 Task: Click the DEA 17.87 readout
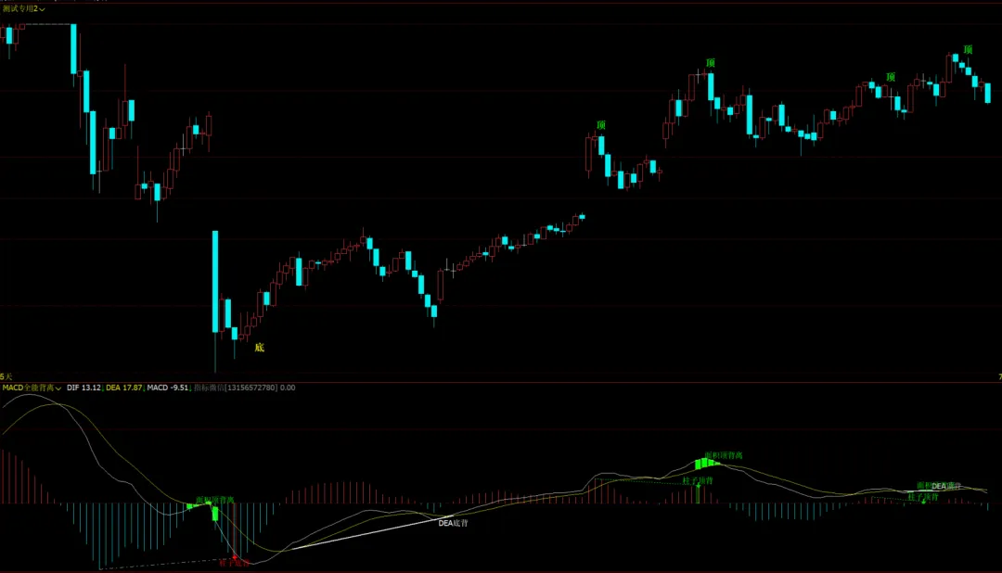[x=124, y=388]
